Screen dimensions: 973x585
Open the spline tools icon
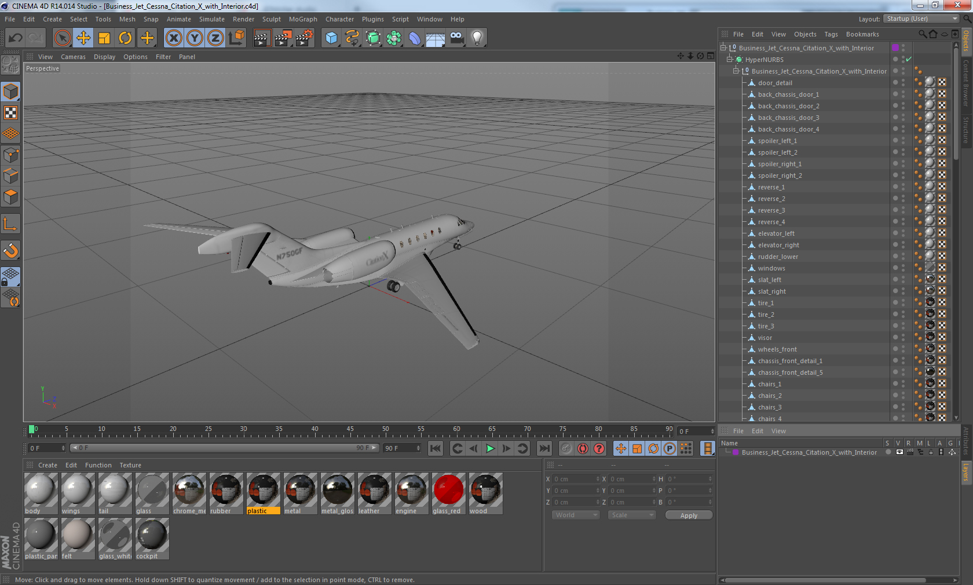(x=352, y=38)
